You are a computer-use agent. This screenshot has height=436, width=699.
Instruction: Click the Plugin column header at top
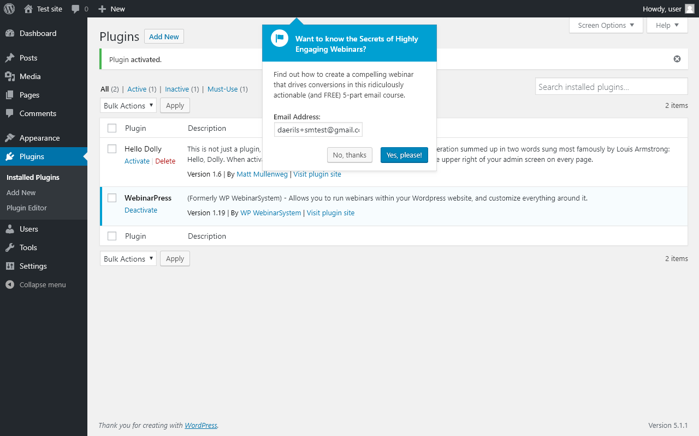[x=135, y=128]
